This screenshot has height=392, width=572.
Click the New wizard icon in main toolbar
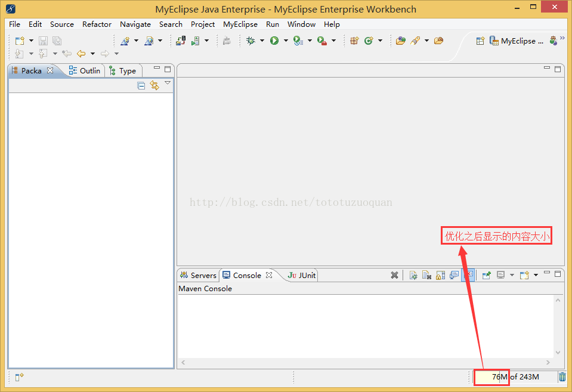(x=20, y=41)
